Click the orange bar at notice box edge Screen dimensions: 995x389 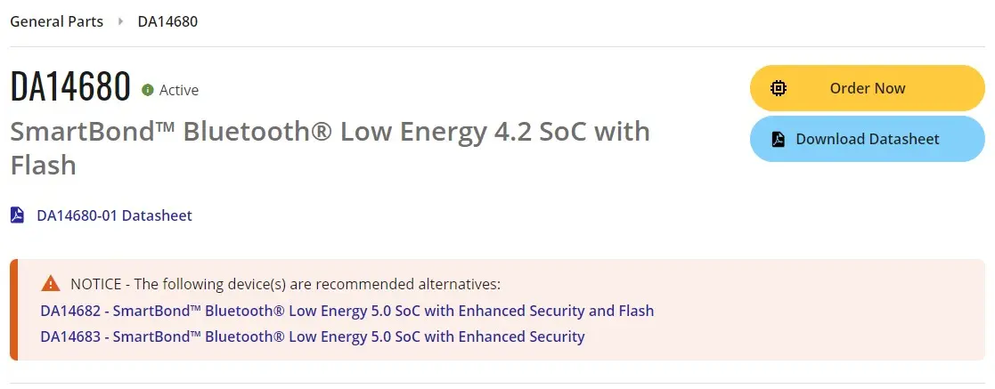click(14, 310)
